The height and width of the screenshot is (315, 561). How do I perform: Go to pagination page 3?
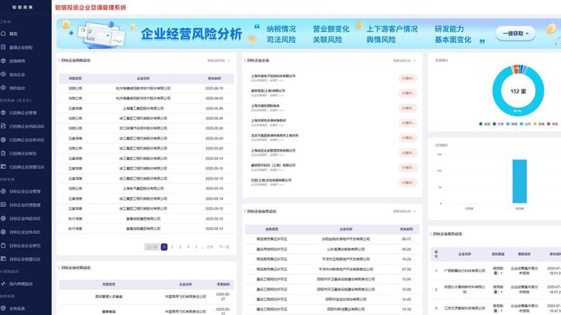tap(180, 247)
